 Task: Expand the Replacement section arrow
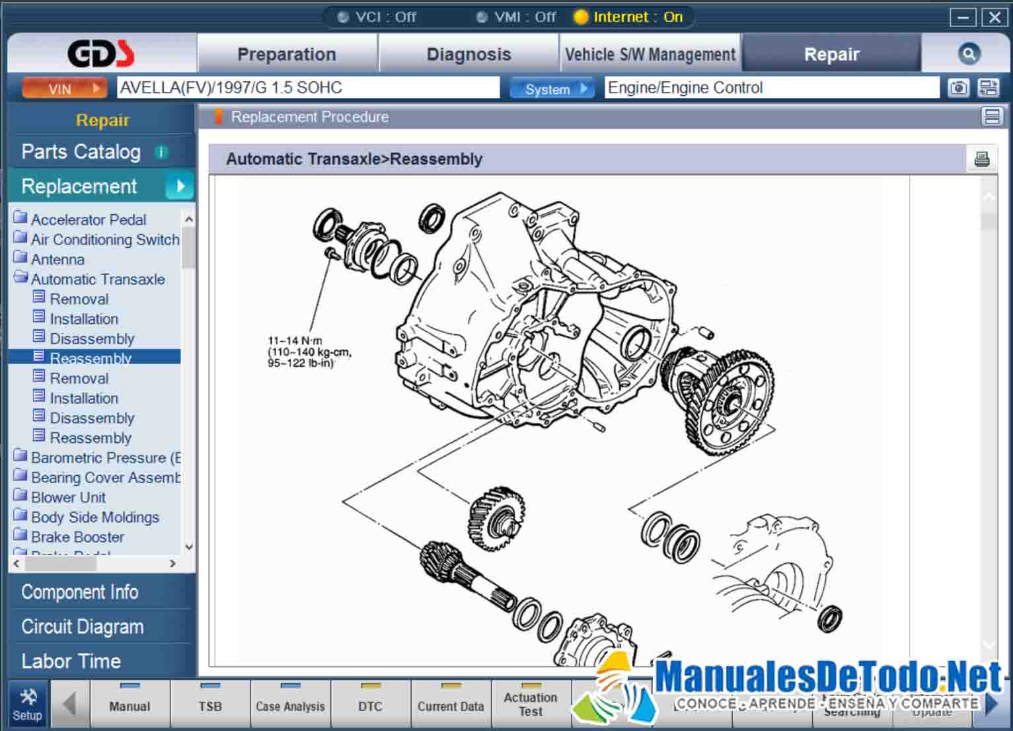180,186
